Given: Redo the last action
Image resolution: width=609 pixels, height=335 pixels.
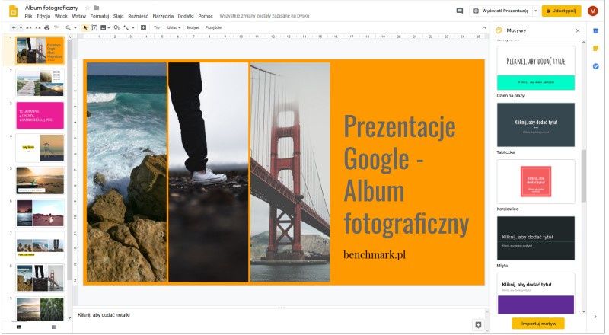Looking at the screenshot, I should [38, 27].
